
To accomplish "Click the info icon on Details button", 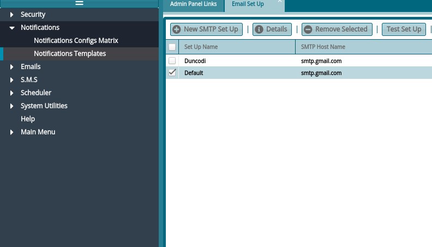I will (x=259, y=29).
